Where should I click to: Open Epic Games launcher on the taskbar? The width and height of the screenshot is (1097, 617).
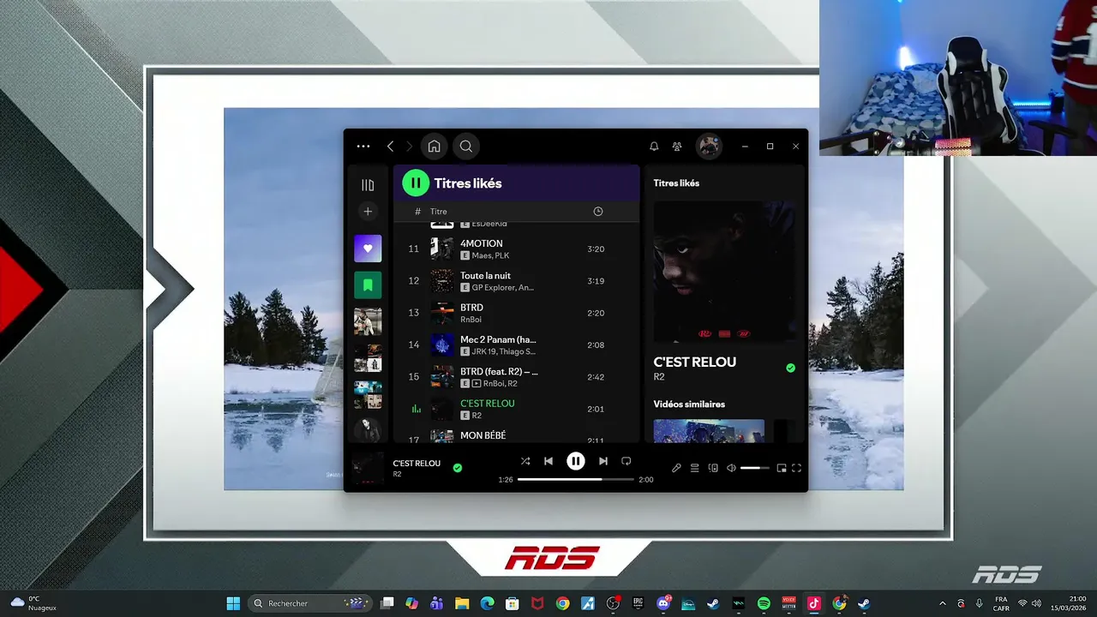pyautogui.click(x=638, y=603)
